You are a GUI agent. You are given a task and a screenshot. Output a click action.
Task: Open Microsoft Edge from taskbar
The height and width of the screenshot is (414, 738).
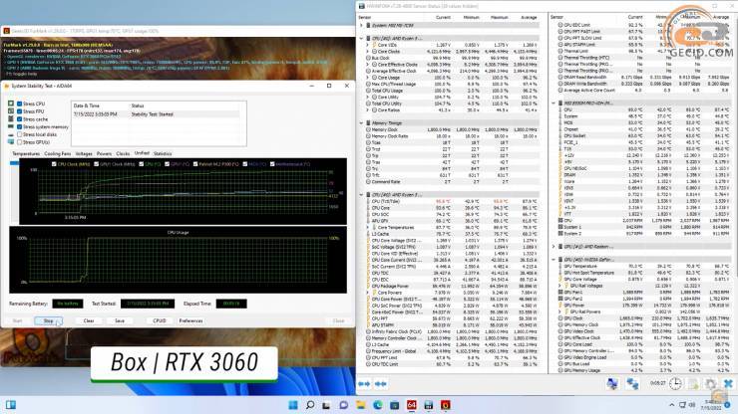pyautogui.click(x=377, y=405)
